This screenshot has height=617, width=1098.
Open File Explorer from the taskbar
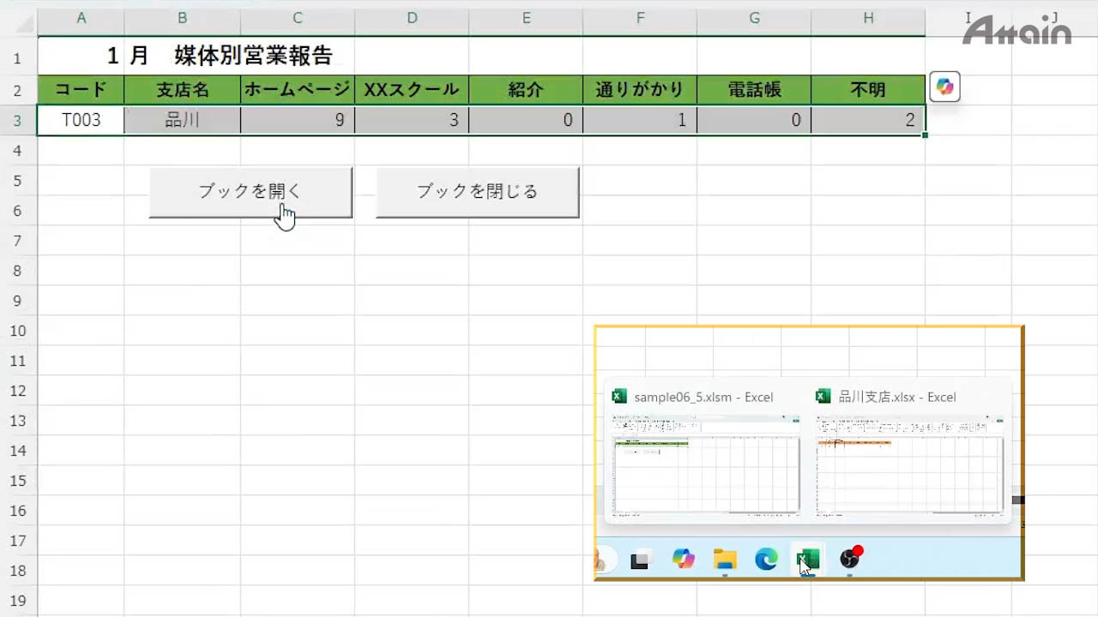725,560
